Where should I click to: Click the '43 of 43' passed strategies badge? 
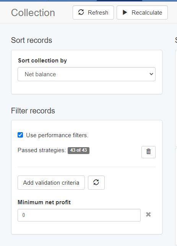(x=78, y=150)
